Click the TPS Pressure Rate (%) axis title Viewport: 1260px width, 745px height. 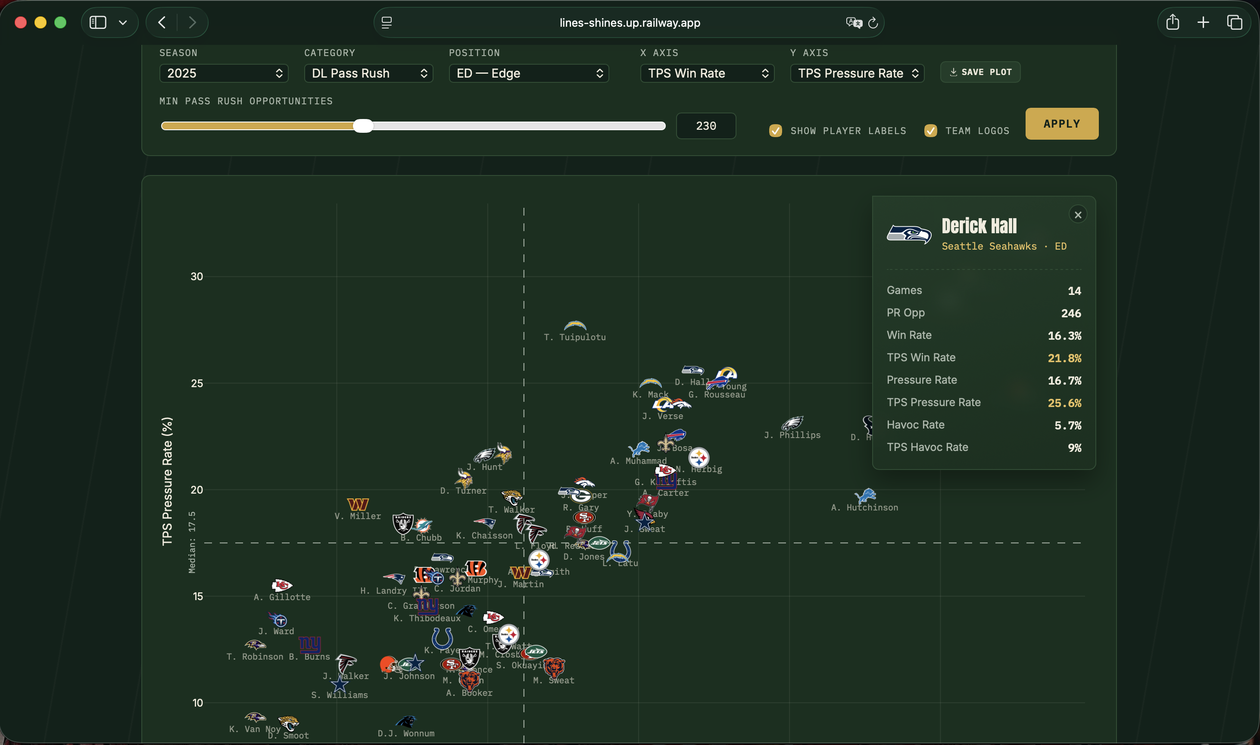pos(167,481)
